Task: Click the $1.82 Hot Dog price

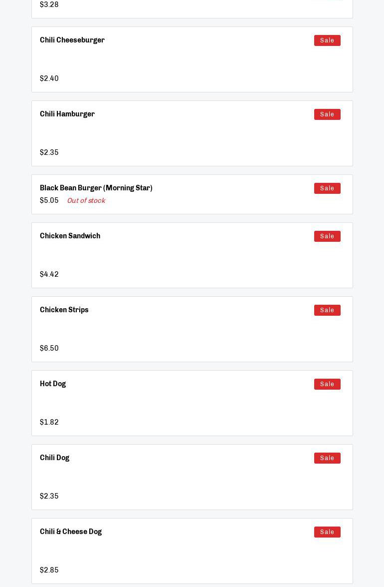Action: pos(49,423)
